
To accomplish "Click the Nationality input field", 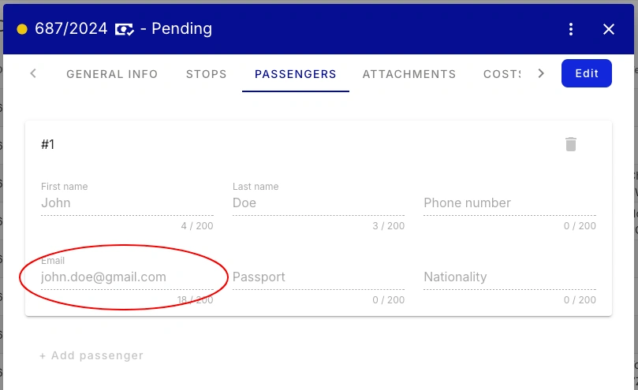I will pyautogui.click(x=509, y=277).
